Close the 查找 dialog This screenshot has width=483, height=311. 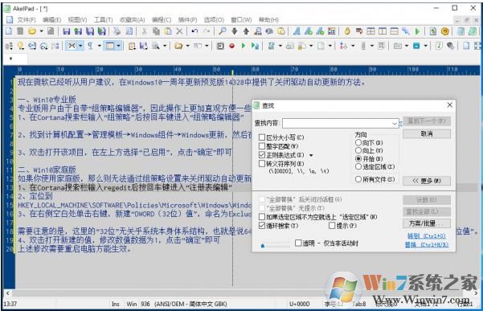coord(449,105)
